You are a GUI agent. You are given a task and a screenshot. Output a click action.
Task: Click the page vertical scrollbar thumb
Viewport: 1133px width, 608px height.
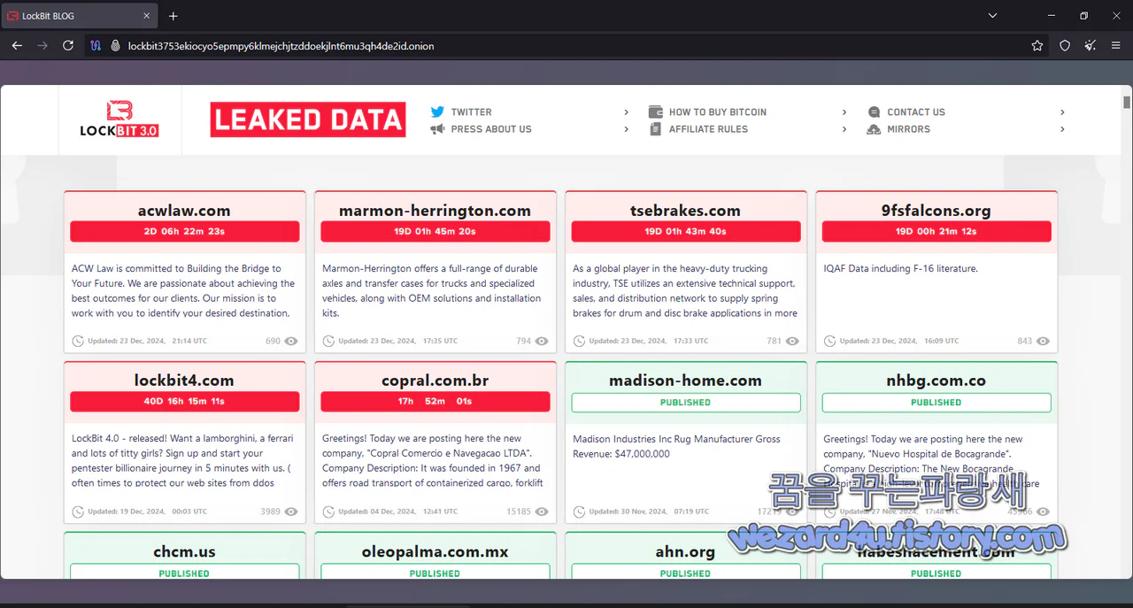point(1127,101)
